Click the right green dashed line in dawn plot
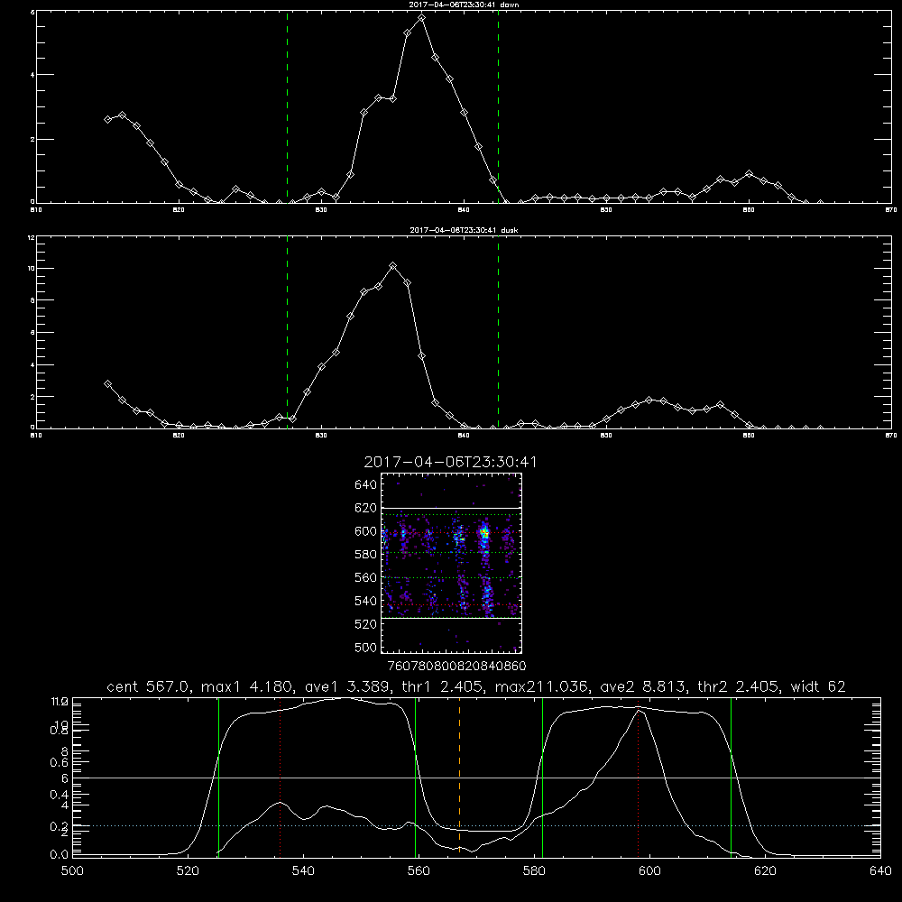This screenshot has height=902, width=902. pyautogui.click(x=498, y=106)
